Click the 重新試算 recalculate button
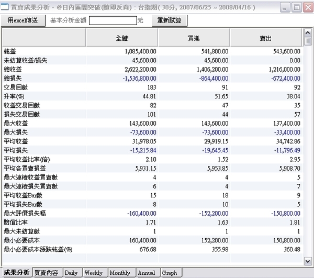314x278 pixels. pyautogui.click(x=170, y=20)
